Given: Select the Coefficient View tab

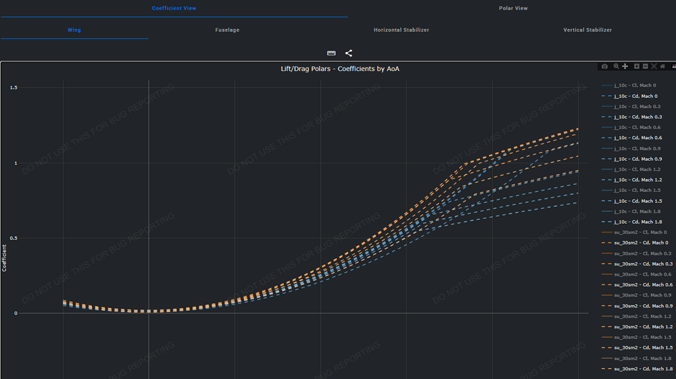Looking at the screenshot, I should point(174,8).
